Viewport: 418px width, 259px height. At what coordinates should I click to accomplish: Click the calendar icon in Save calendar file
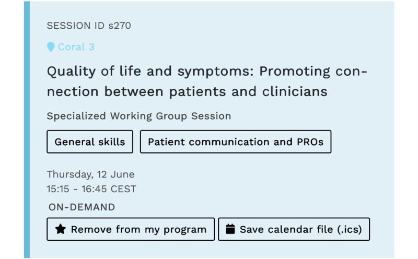230,229
